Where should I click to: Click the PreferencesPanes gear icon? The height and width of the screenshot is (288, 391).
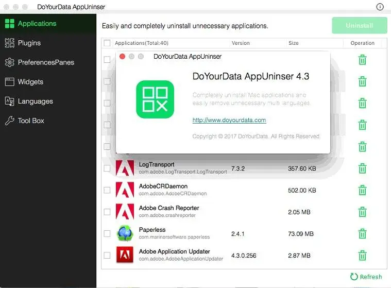(10, 62)
